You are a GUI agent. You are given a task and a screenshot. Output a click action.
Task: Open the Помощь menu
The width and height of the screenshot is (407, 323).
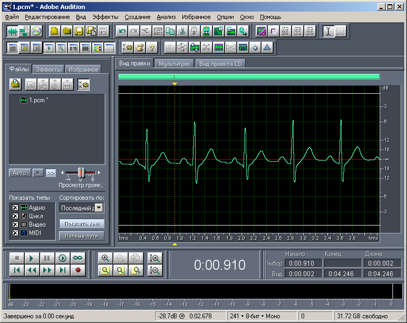270,17
